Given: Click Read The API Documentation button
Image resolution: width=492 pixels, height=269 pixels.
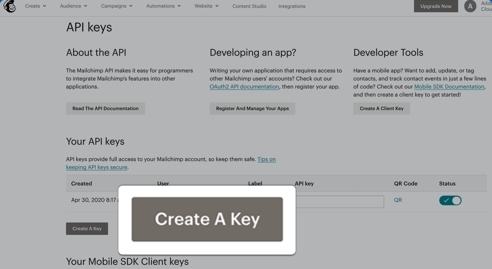Looking at the screenshot, I should tap(105, 109).
